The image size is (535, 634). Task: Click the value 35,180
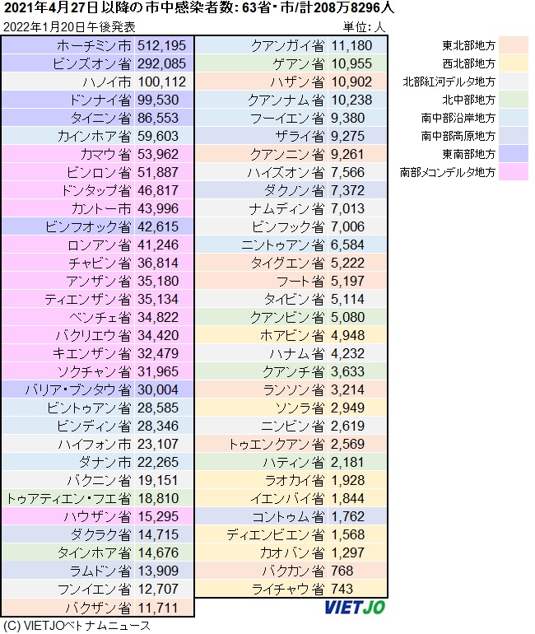[x=157, y=281]
